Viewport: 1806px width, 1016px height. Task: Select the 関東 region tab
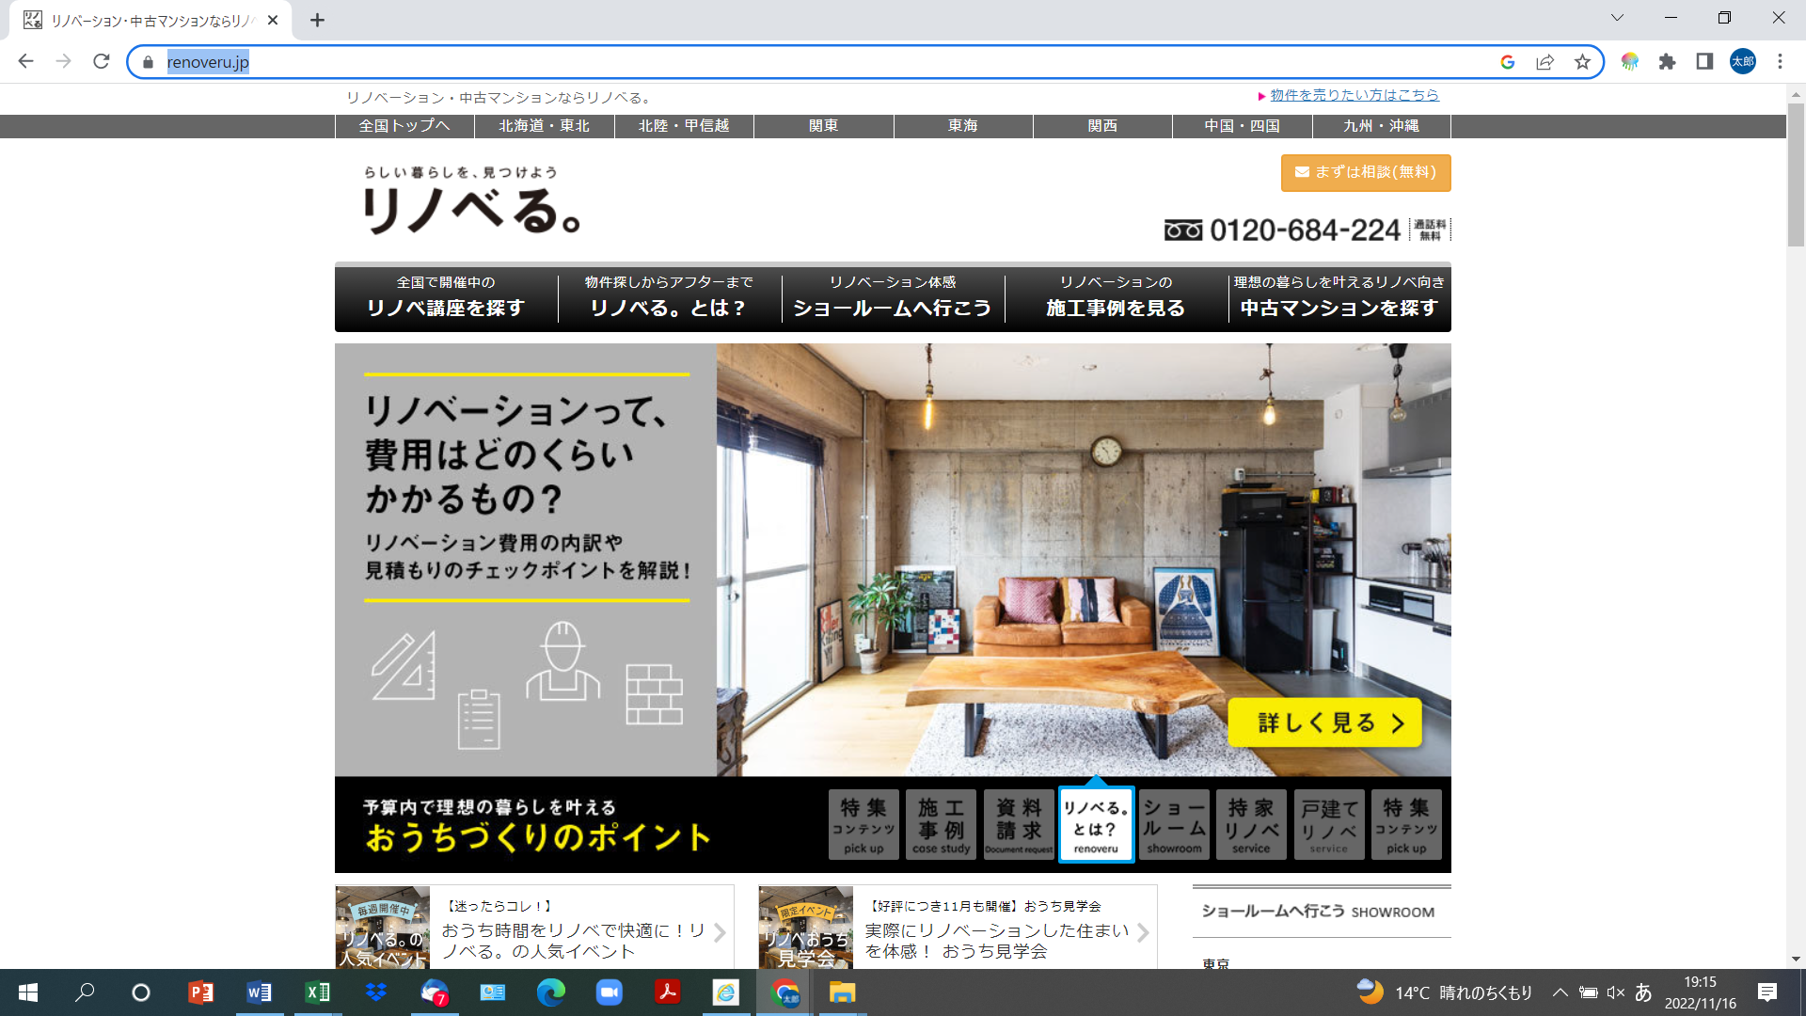coord(823,126)
